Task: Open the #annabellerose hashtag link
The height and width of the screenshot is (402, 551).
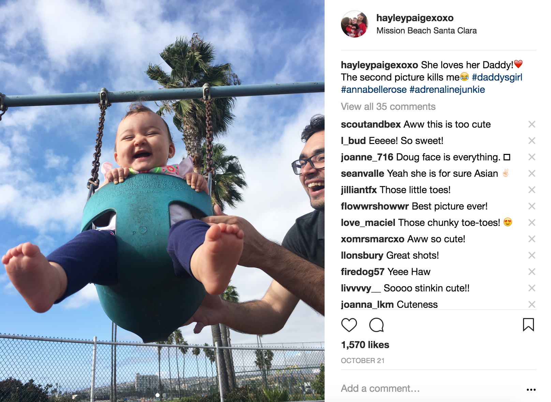Action: click(x=374, y=89)
